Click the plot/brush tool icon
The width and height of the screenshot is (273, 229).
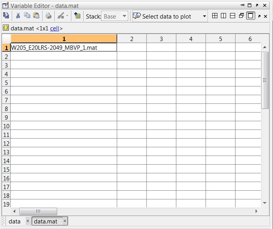click(x=61, y=16)
